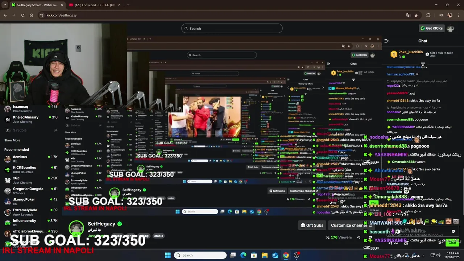Open xQc recommended channel
464x261 pixels.
tap(31, 180)
